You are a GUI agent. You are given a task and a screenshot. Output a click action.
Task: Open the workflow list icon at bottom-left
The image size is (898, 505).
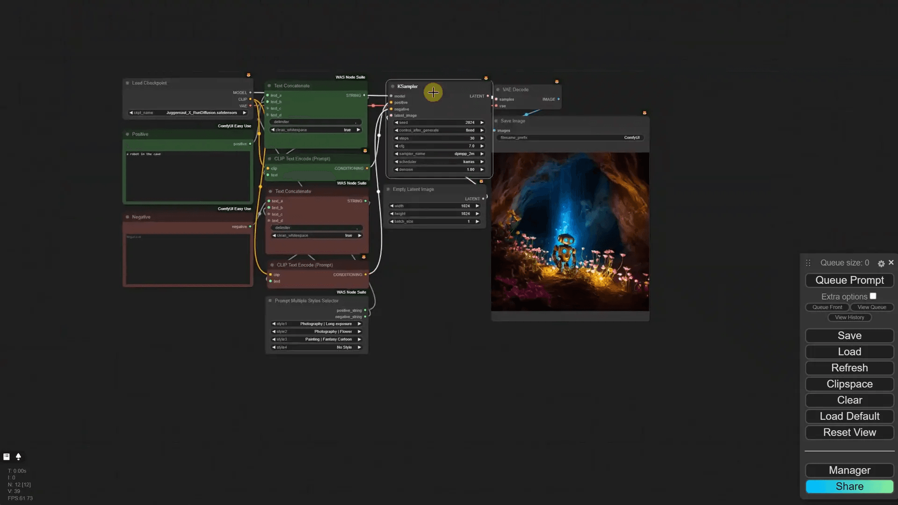click(x=7, y=456)
